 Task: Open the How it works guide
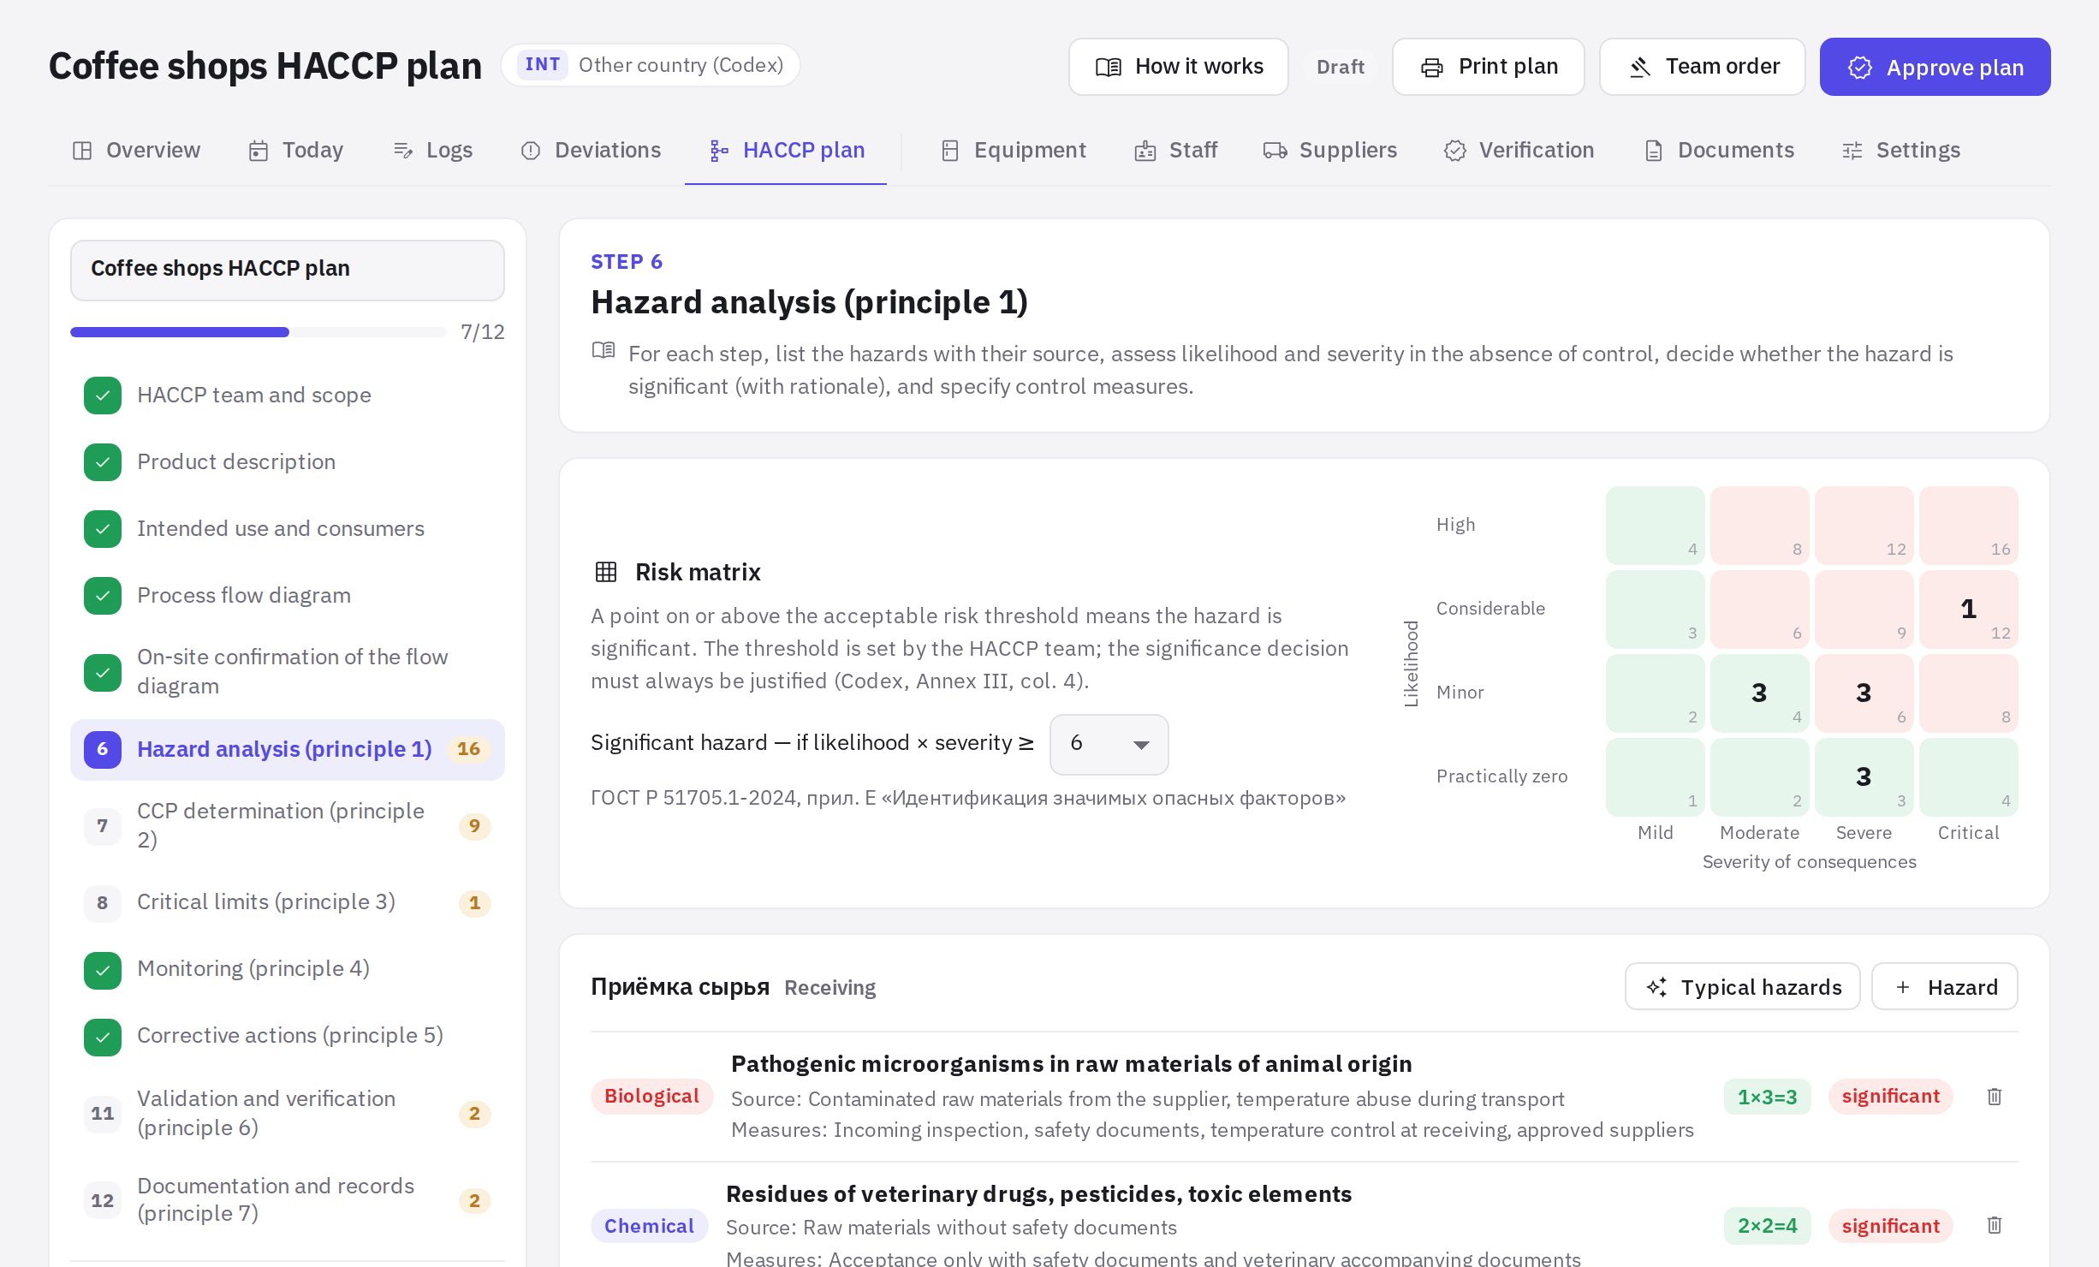(1178, 67)
